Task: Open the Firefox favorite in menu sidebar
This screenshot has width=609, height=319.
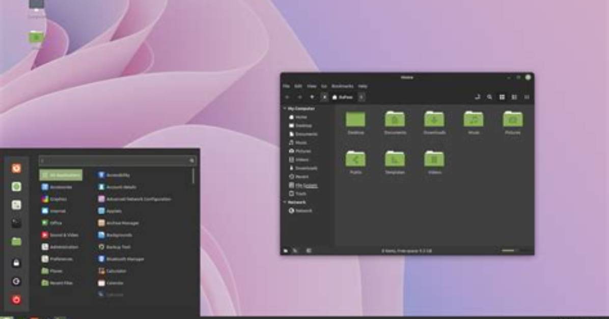Action: pos(16,168)
